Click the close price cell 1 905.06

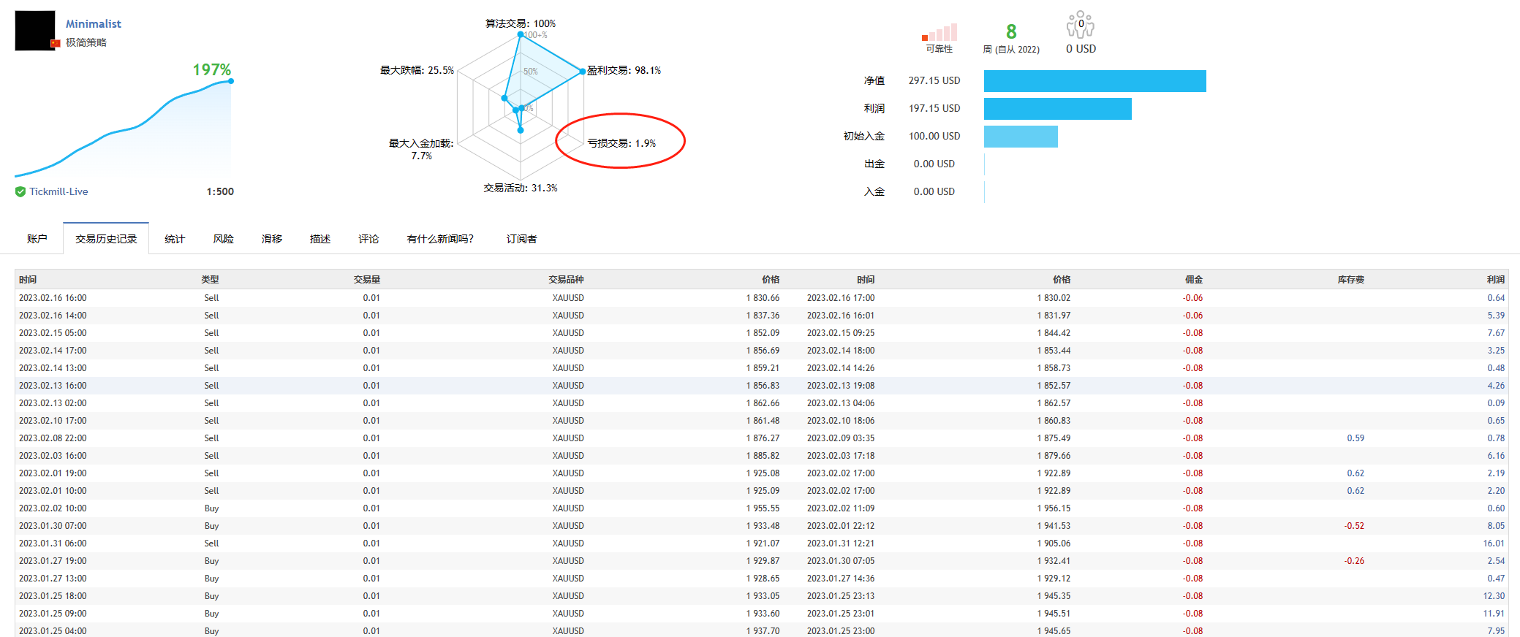pos(1054,543)
